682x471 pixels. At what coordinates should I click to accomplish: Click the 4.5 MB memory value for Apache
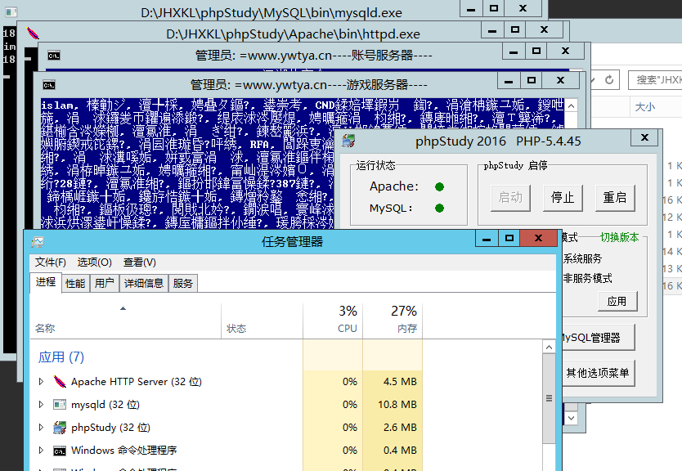[400, 382]
